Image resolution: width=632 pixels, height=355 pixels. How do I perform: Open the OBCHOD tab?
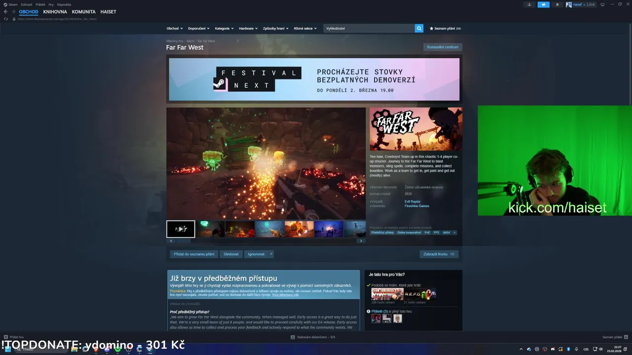[29, 12]
